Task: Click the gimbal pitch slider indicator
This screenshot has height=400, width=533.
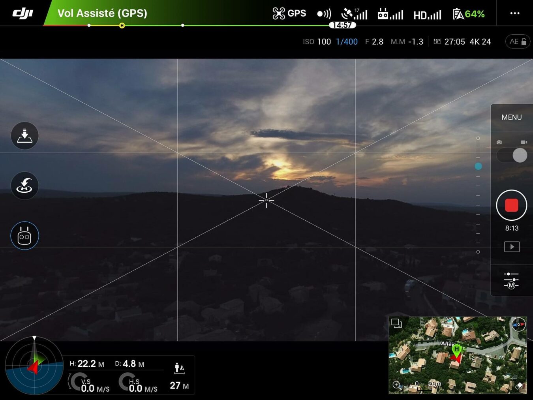Action: click(478, 166)
